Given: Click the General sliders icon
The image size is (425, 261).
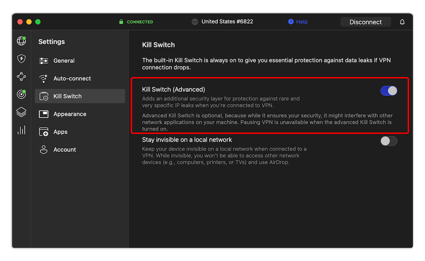Looking at the screenshot, I should (x=44, y=61).
